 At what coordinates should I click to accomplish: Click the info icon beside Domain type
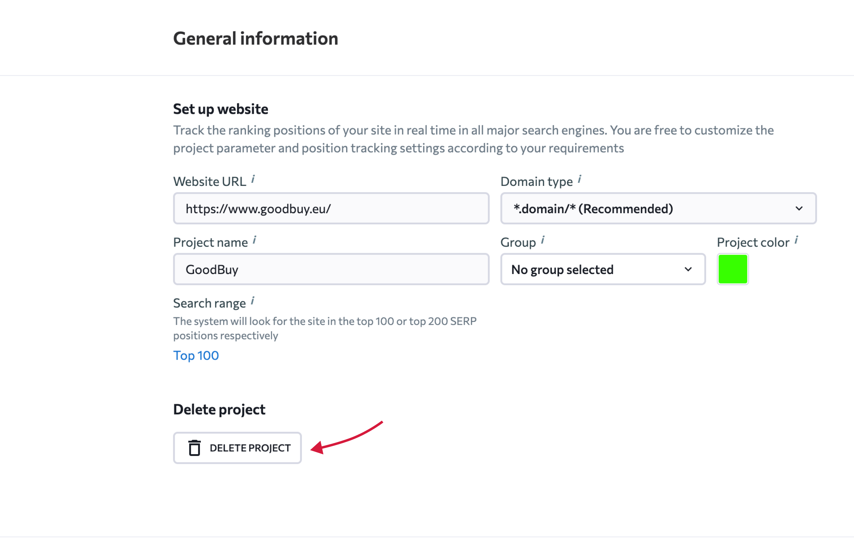pos(580,179)
